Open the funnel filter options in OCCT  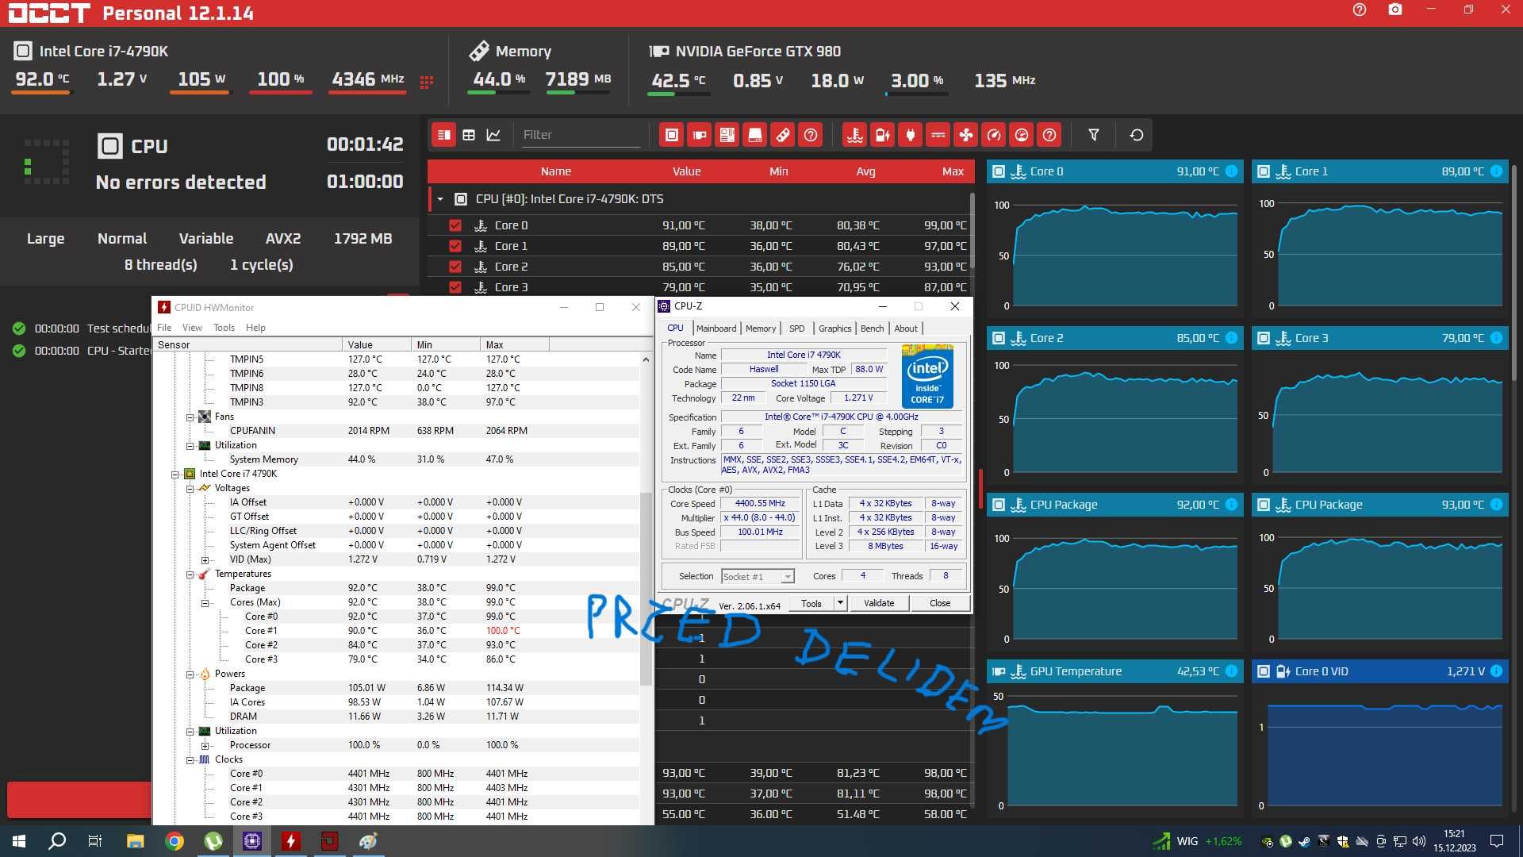point(1094,135)
